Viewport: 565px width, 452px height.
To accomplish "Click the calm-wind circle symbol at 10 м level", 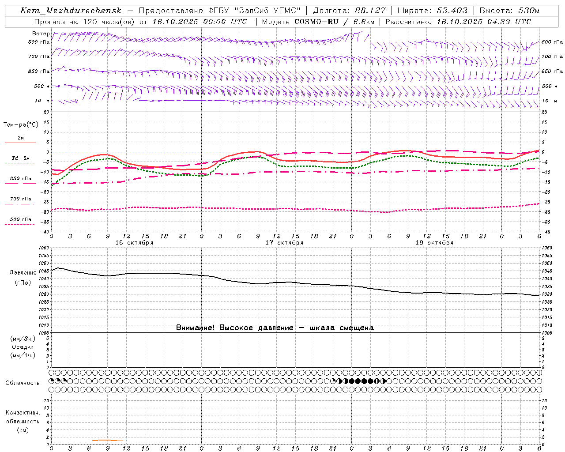I will (x=76, y=101).
